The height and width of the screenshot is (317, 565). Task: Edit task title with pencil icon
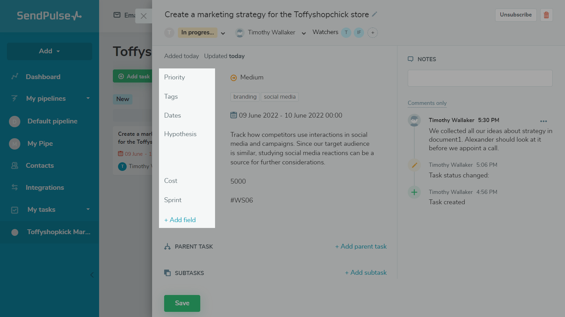point(375,14)
